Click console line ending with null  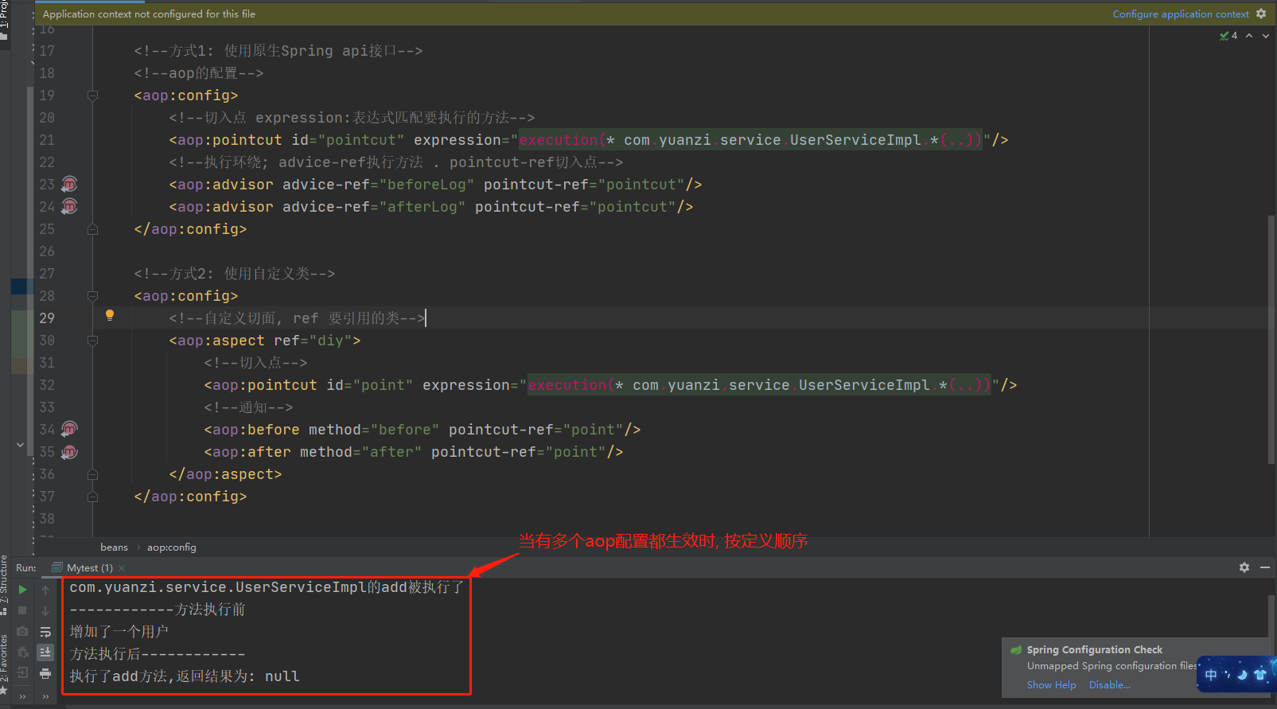click(x=185, y=676)
